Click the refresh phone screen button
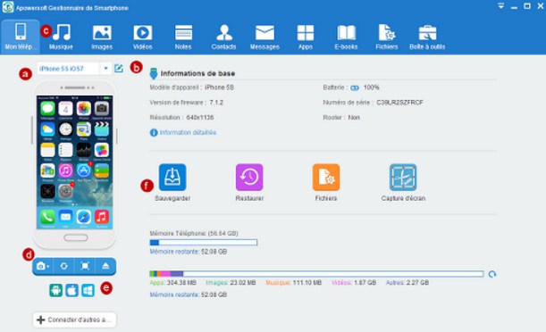546x332 pixels. point(63,266)
